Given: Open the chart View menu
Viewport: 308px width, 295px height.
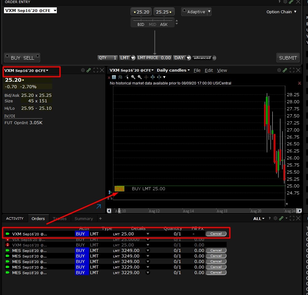Looking at the screenshot, I should pos(222,70).
